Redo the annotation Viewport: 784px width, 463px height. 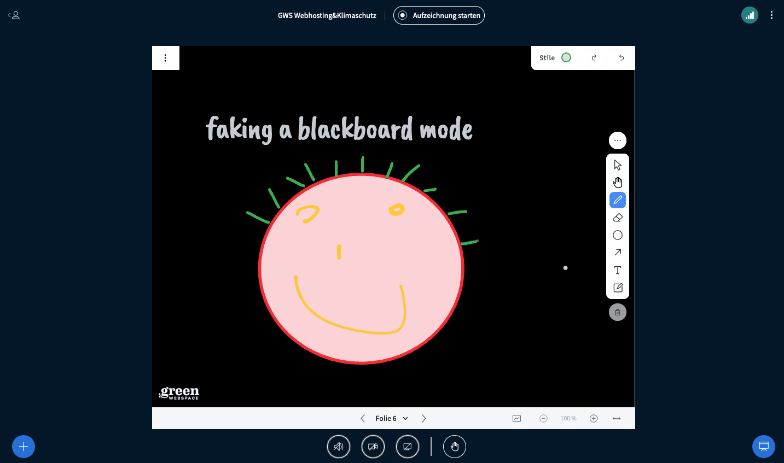594,57
